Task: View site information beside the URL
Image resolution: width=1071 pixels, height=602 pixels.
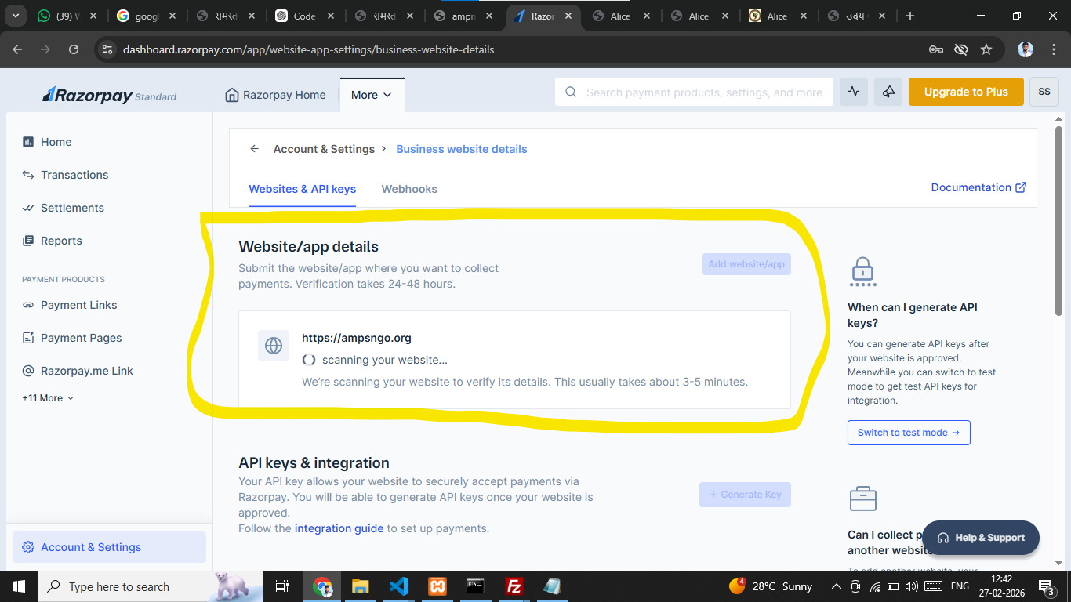Action: click(107, 49)
